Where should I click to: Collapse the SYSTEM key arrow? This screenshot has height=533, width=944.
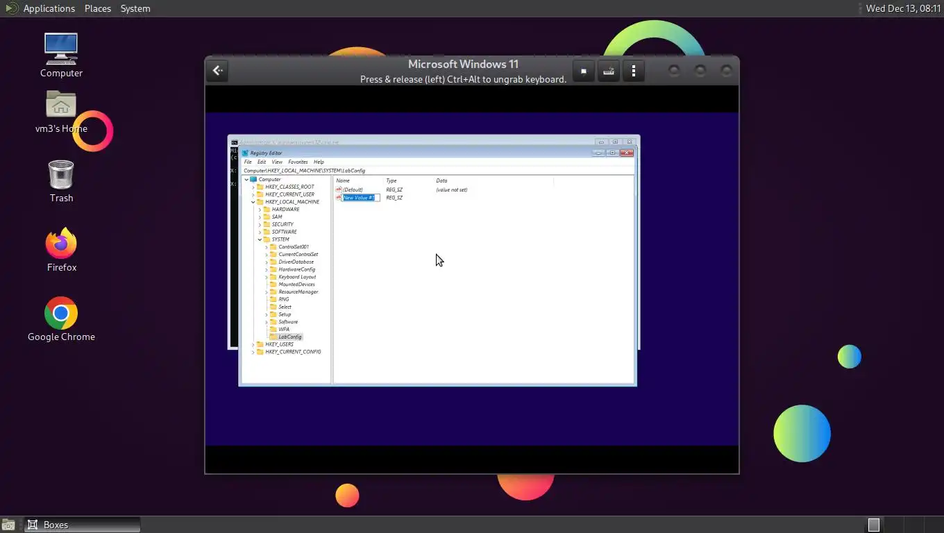click(x=260, y=239)
